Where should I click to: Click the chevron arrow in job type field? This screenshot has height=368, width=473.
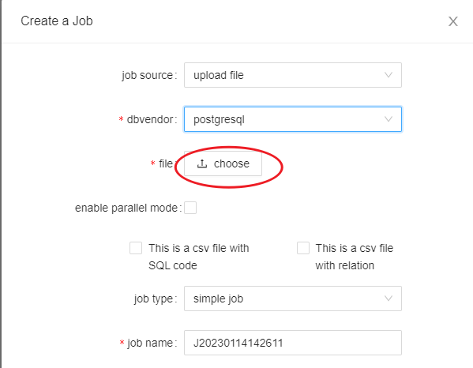click(x=389, y=299)
